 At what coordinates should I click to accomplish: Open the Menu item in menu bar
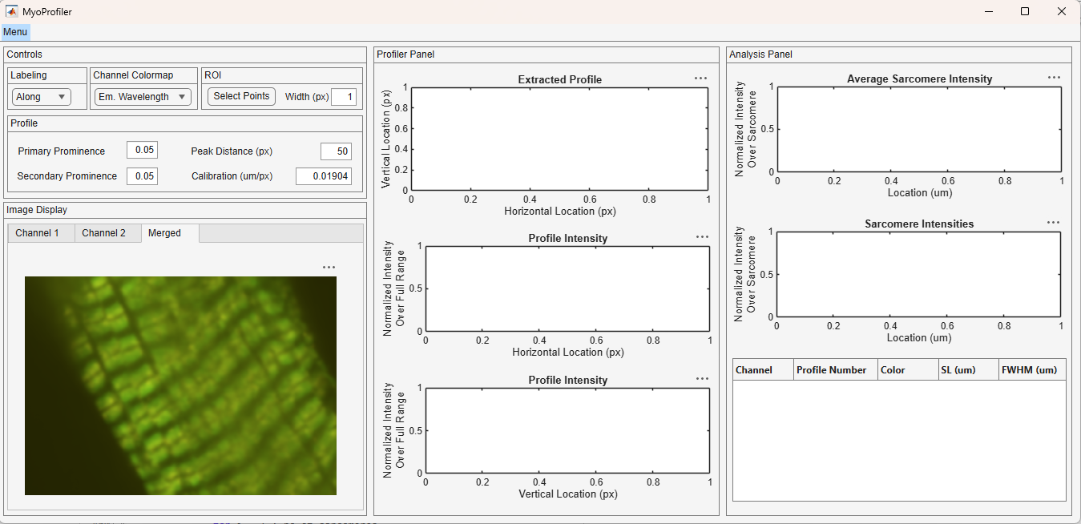(x=15, y=32)
